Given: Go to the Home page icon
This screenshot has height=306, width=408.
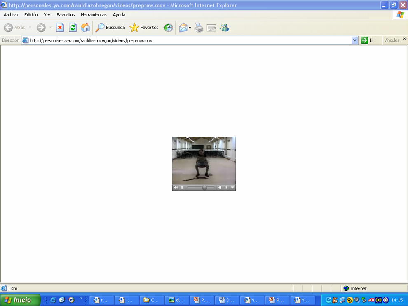Looking at the screenshot, I should click(85, 28).
